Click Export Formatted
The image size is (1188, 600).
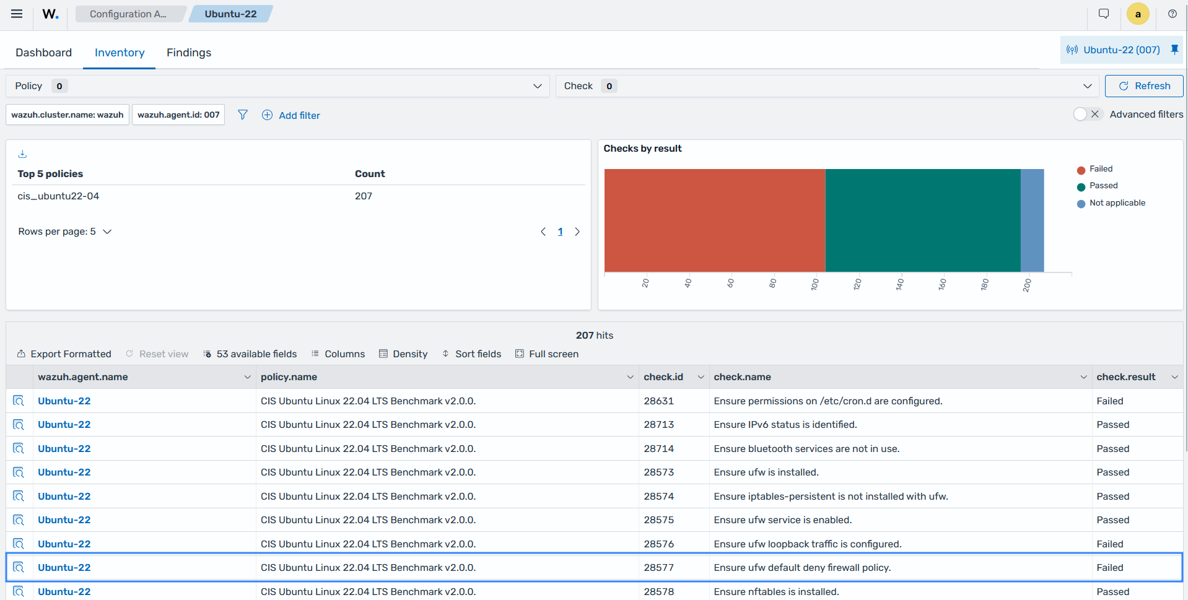pyautogui.click(x=64, y=354)
